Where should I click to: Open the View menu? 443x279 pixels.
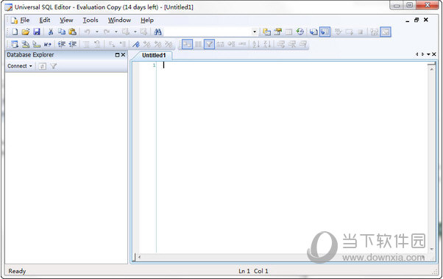[x=66, y=20]
